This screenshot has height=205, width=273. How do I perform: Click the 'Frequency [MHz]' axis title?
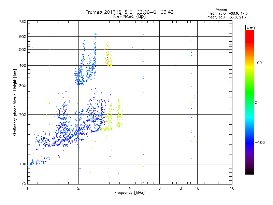pyautogui.click(x=129, y=193)
